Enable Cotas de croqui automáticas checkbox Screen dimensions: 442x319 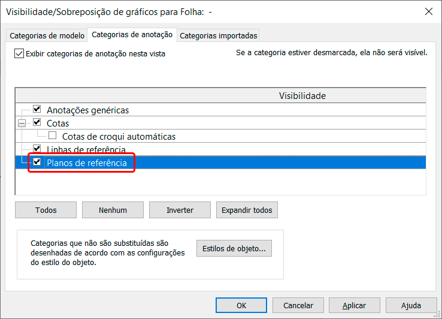(53, 136)
